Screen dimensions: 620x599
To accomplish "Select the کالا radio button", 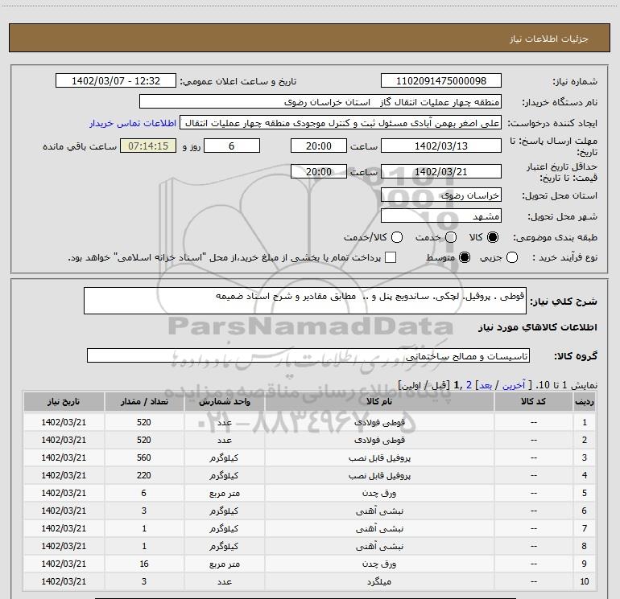I will pyautogui.click(x=493, y=238).
